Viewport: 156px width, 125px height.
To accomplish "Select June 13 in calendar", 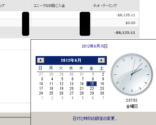I will 72,84.
